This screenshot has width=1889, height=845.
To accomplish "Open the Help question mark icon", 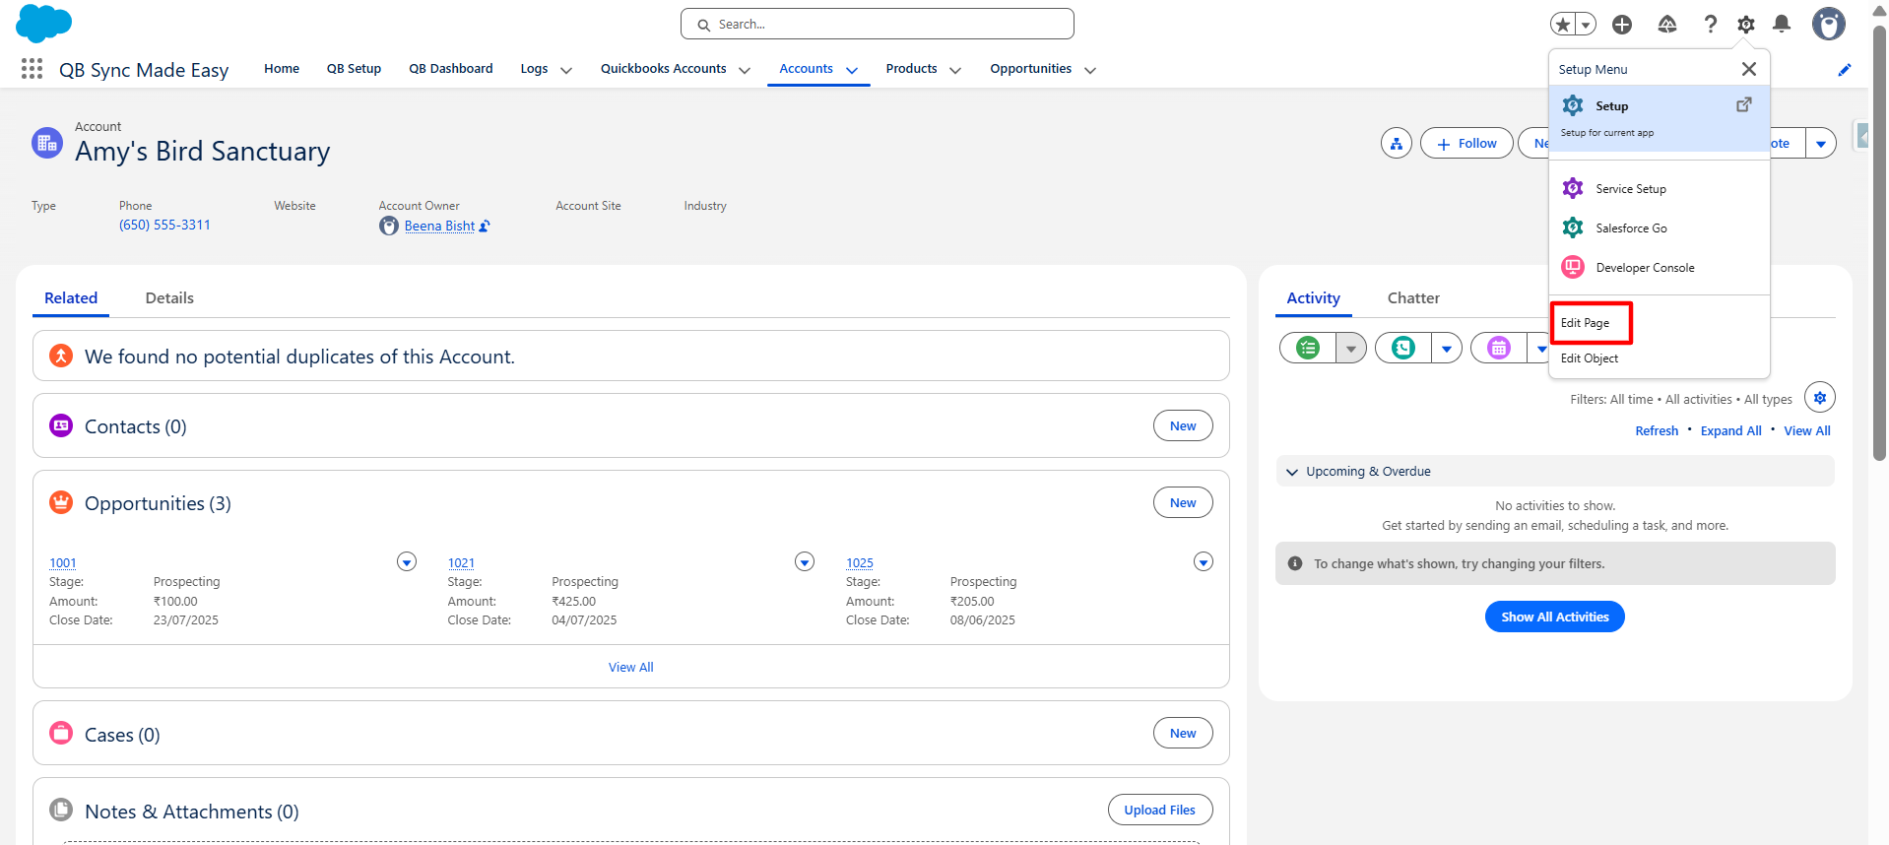I will 1711,25.
